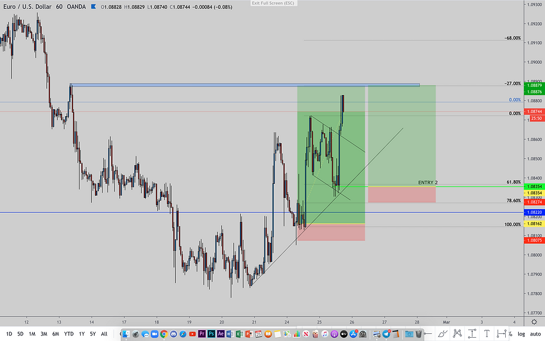This screenshot has height=341, width=545.
Task: Select the 6M date range
Action: (56, 334)
